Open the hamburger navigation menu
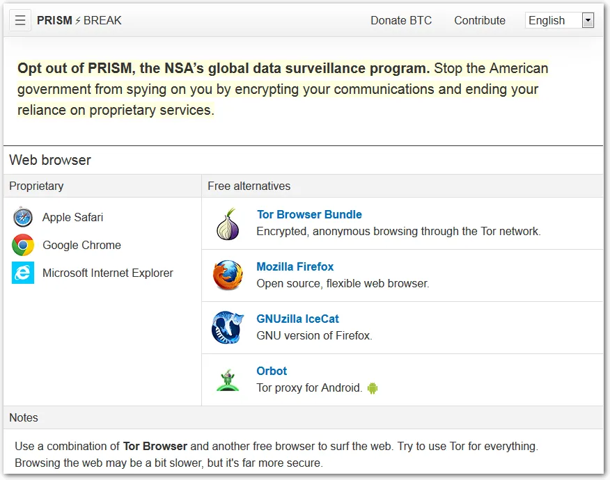Image resolution: width=610 pixels, height=480 pixels. (19, 19)
